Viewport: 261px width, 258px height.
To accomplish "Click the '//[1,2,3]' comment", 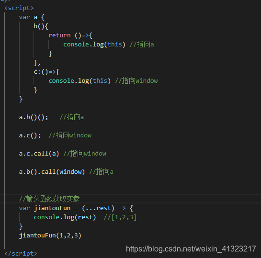I will click(120, 217).
